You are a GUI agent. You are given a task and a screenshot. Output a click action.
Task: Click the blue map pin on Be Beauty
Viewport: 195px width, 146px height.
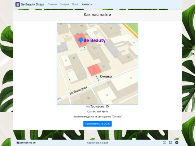pyautogui.click(x=81, y=41)
